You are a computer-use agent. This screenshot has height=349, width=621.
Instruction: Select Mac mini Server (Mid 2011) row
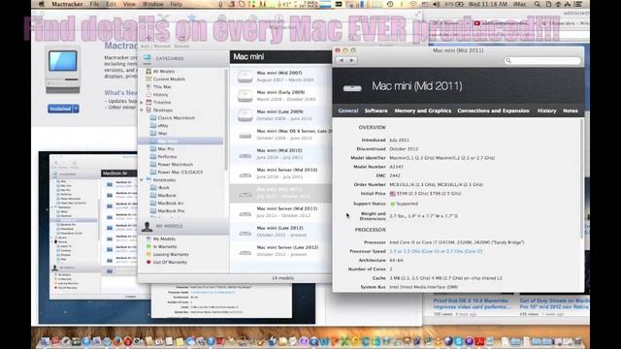click(x=280, y=212)
